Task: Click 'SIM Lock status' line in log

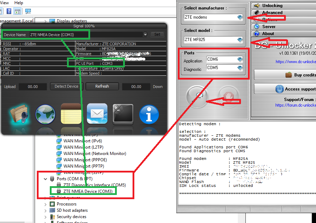Action: click(216, 186)
